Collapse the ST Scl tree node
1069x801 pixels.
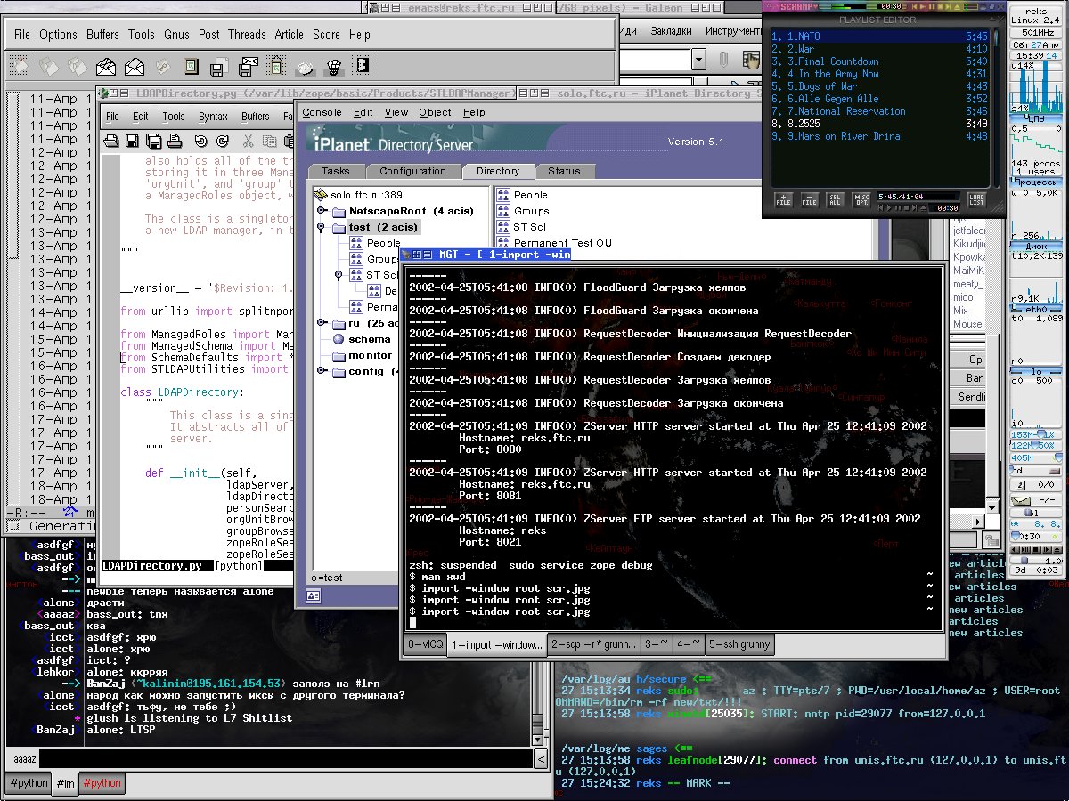339,275
